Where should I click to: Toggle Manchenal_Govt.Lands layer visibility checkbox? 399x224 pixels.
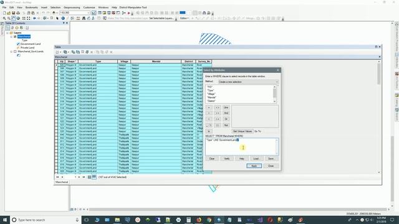15,51
